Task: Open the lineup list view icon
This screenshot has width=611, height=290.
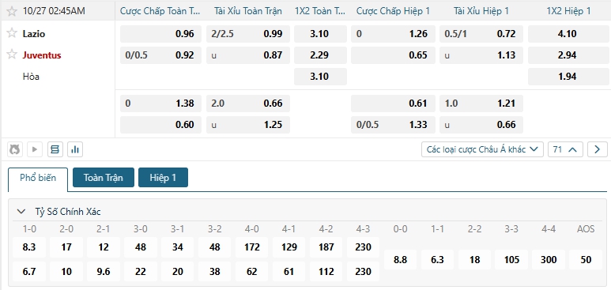Action: pyautogui.click(x=55, y=149)
